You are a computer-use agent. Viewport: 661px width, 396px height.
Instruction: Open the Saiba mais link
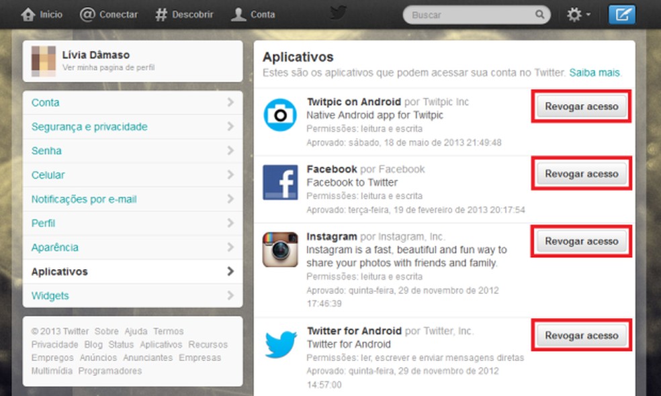coord(594,72)
